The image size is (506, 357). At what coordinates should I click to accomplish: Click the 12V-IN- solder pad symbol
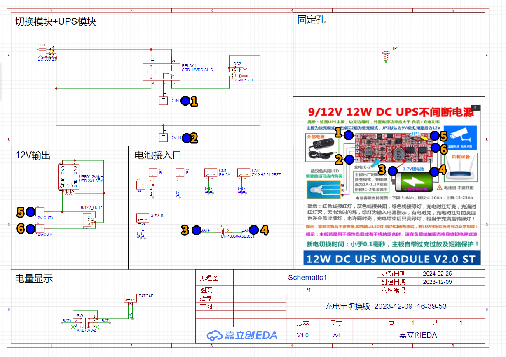point(164,137)
